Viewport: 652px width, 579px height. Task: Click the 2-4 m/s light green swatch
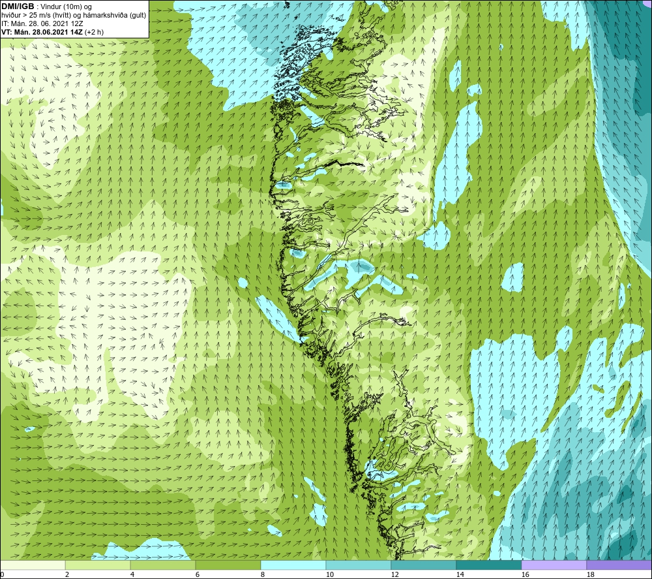(98, 565)
